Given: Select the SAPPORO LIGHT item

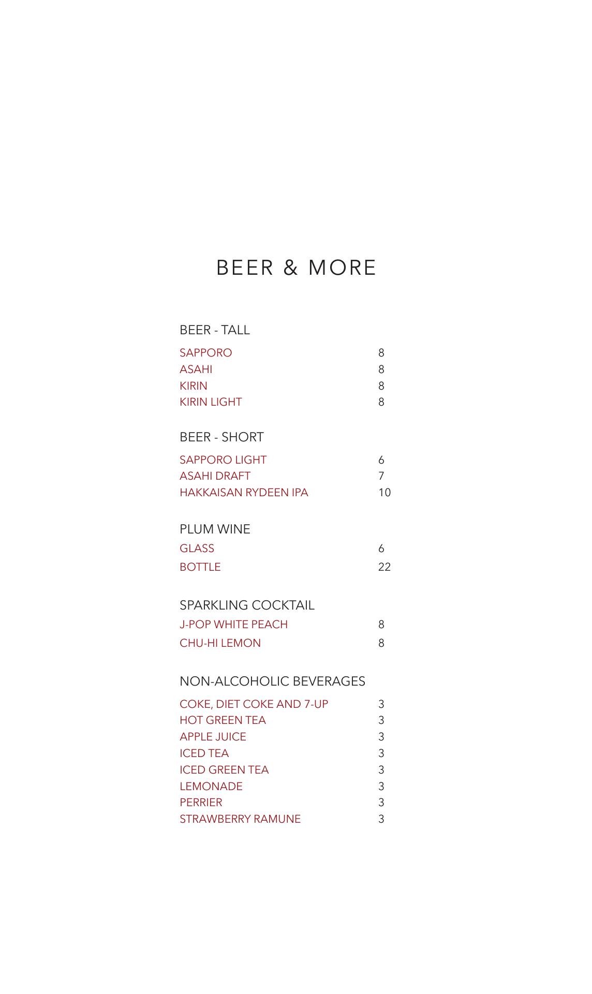Looking at the screenshot, I should click(x=223, y=460).
